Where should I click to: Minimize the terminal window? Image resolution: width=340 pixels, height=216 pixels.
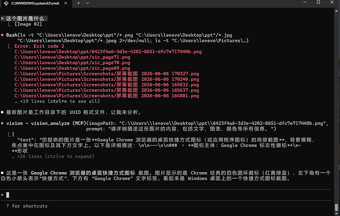[305, 2]
